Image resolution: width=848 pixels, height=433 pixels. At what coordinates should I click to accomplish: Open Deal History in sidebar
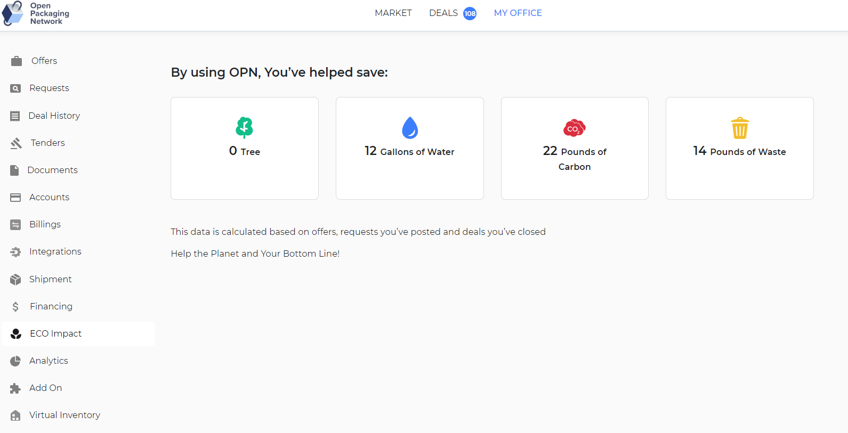coord(54,116)
